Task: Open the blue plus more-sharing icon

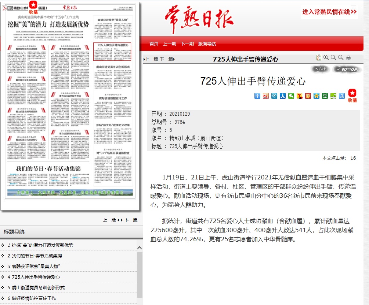Action: click(x=257, y=96)
